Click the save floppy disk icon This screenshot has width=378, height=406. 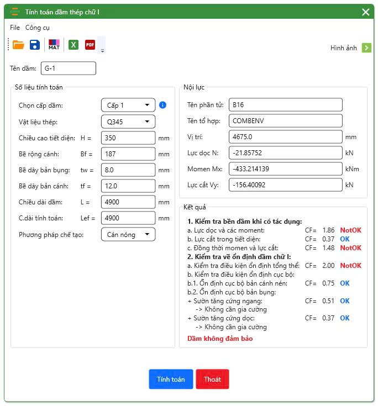point(35,45)
